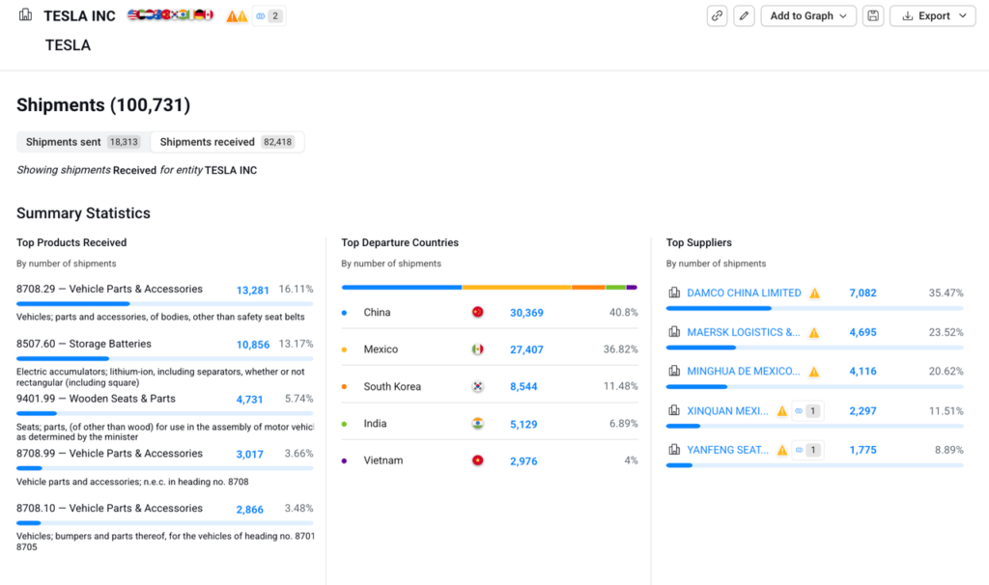Click the 30,369 shipment count for China
This screenshot has width=989, height=585.
tap(526, 313)
